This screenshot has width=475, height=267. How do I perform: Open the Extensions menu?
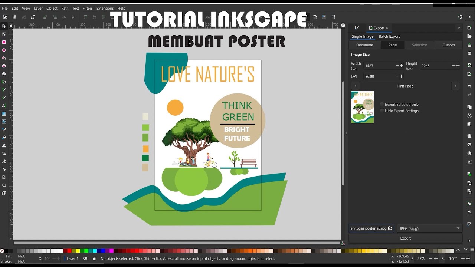pos(105,8)
